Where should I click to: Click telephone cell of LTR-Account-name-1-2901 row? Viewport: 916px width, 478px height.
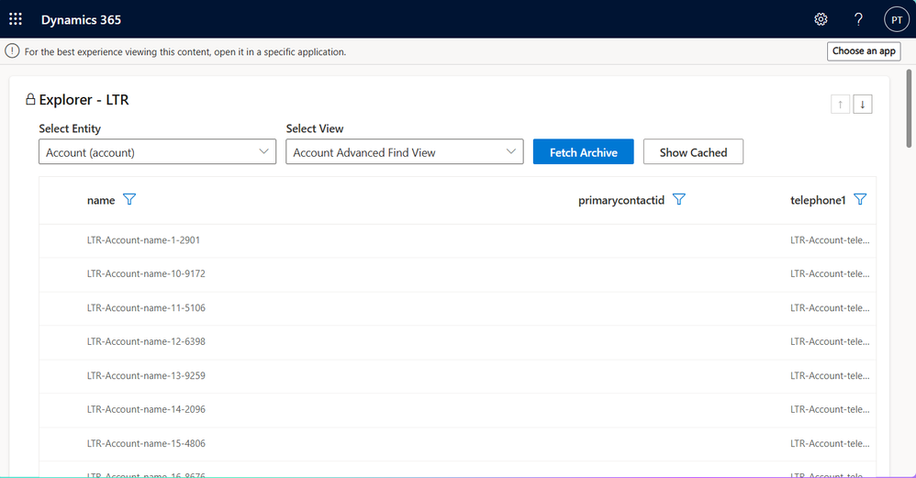tap(830, 239)
